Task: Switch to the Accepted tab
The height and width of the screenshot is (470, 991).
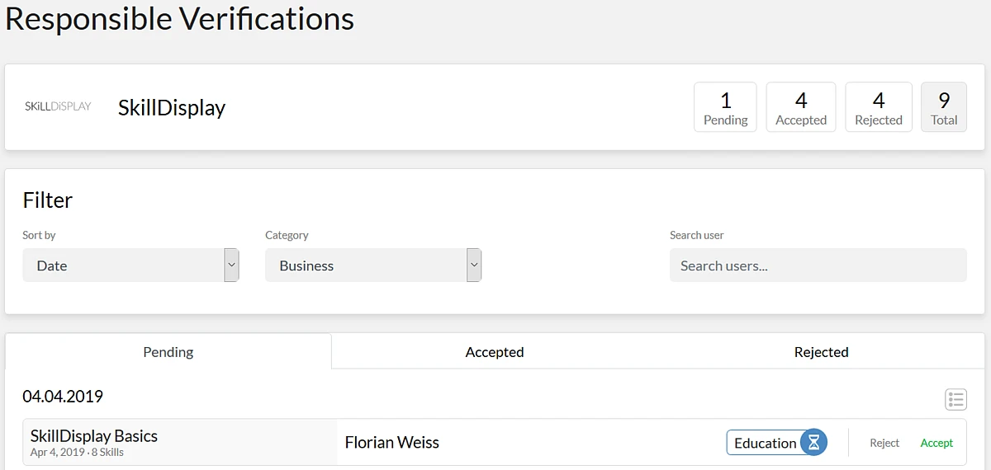Action: 495,352
